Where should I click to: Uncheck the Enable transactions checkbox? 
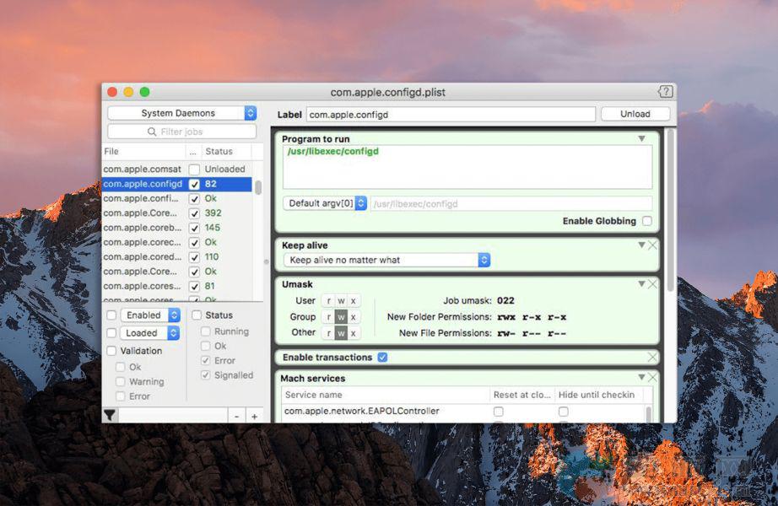[x=382, y=358]
